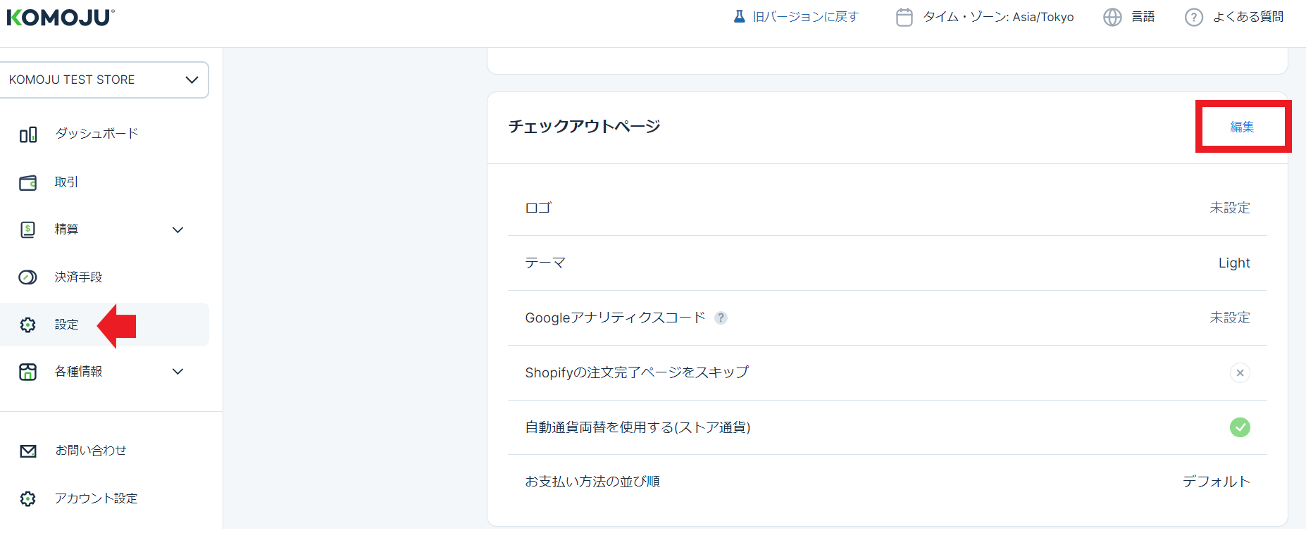
Task: Toggle the automatic currency exchange green checkmark
Action: click(x=1240, y=427)
